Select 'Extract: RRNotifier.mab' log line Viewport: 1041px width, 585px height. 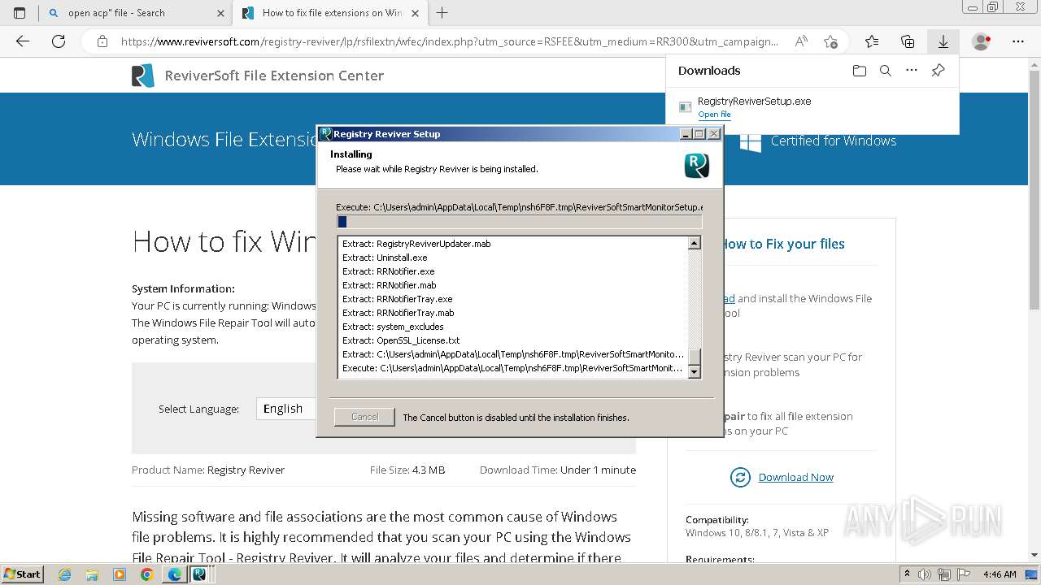[x=389, y=285]
